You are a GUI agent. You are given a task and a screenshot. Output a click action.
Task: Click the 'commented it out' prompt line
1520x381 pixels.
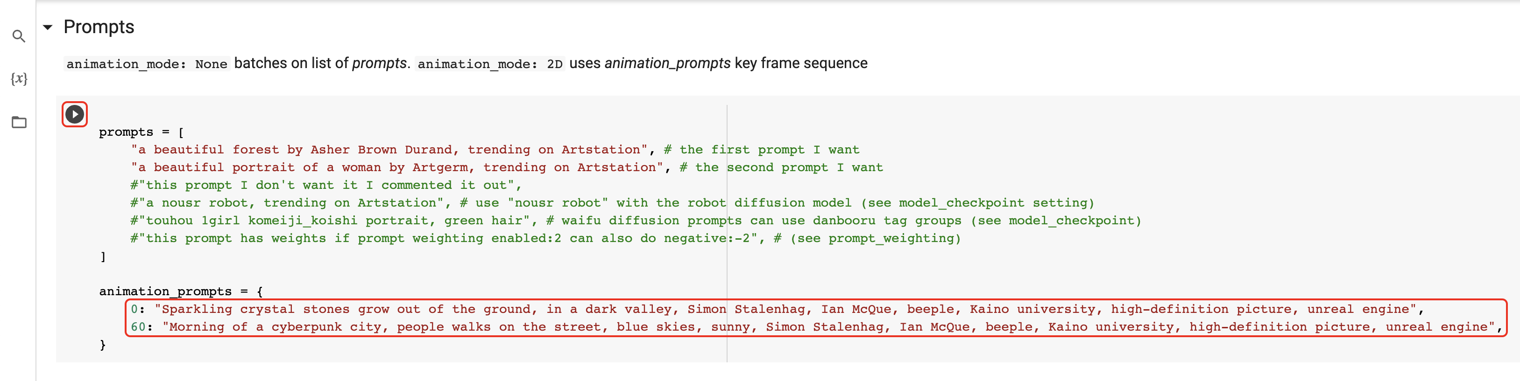click(x=326, y=185)
